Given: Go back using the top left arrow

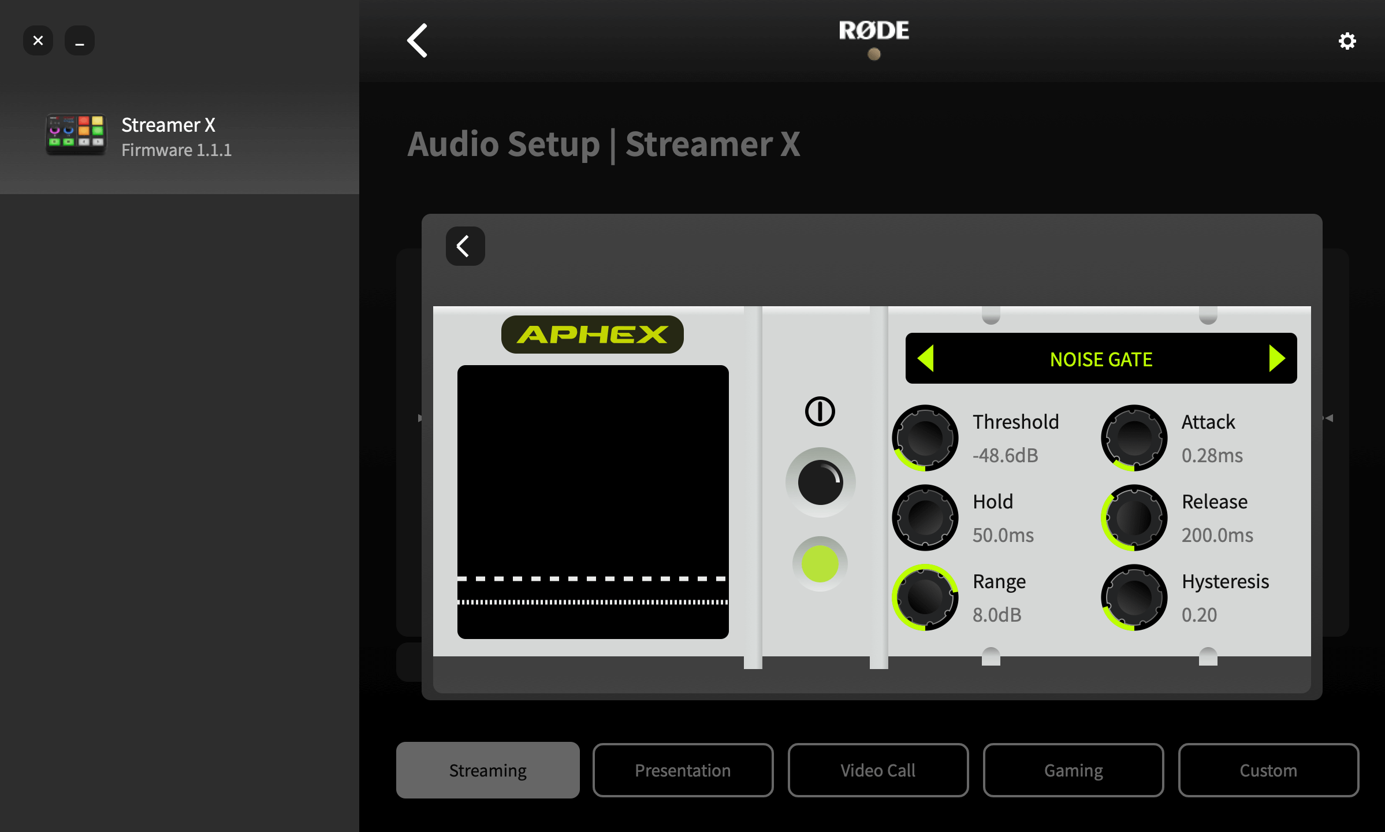Looking at the screenshot, I should pyautogui.click(x=418, y=40).
